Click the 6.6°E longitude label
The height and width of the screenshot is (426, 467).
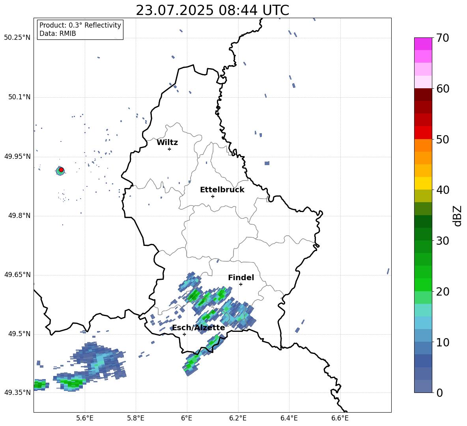point(340,418)
